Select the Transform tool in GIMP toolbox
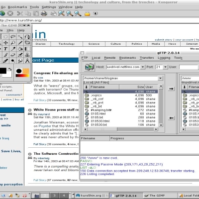This screenshot has width=199, height=199. click(27, 43)
